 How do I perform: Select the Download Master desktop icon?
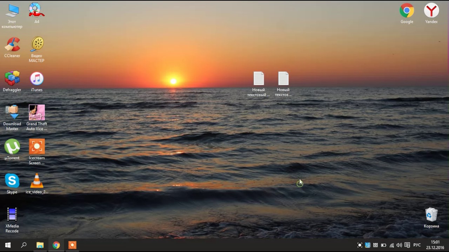tap(12, 118)
